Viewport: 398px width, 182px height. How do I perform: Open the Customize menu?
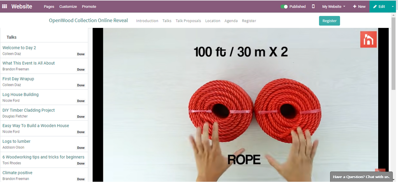click(68, 7)
